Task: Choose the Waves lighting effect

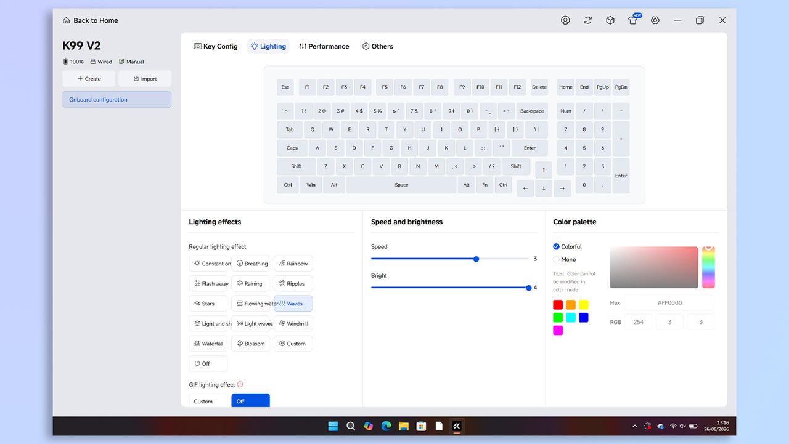Action: coord(293,304)
